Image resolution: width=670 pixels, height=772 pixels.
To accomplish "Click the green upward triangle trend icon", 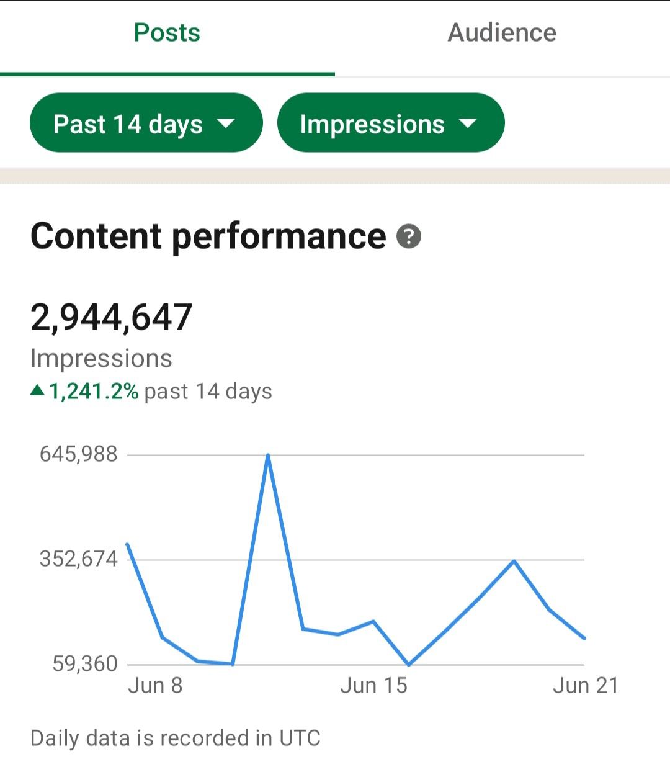I will pos(37,390).
